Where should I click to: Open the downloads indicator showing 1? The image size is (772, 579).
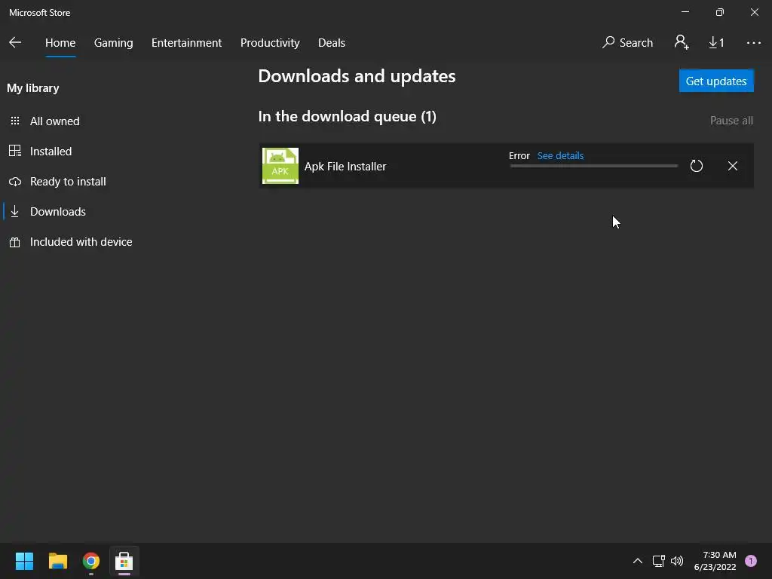[716, 43]
